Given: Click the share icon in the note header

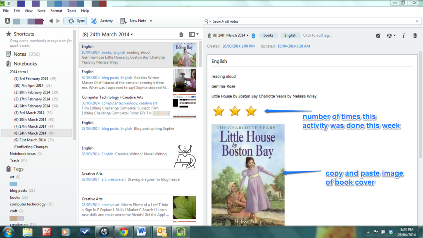Looking at the screenshot, I should 389,36.
